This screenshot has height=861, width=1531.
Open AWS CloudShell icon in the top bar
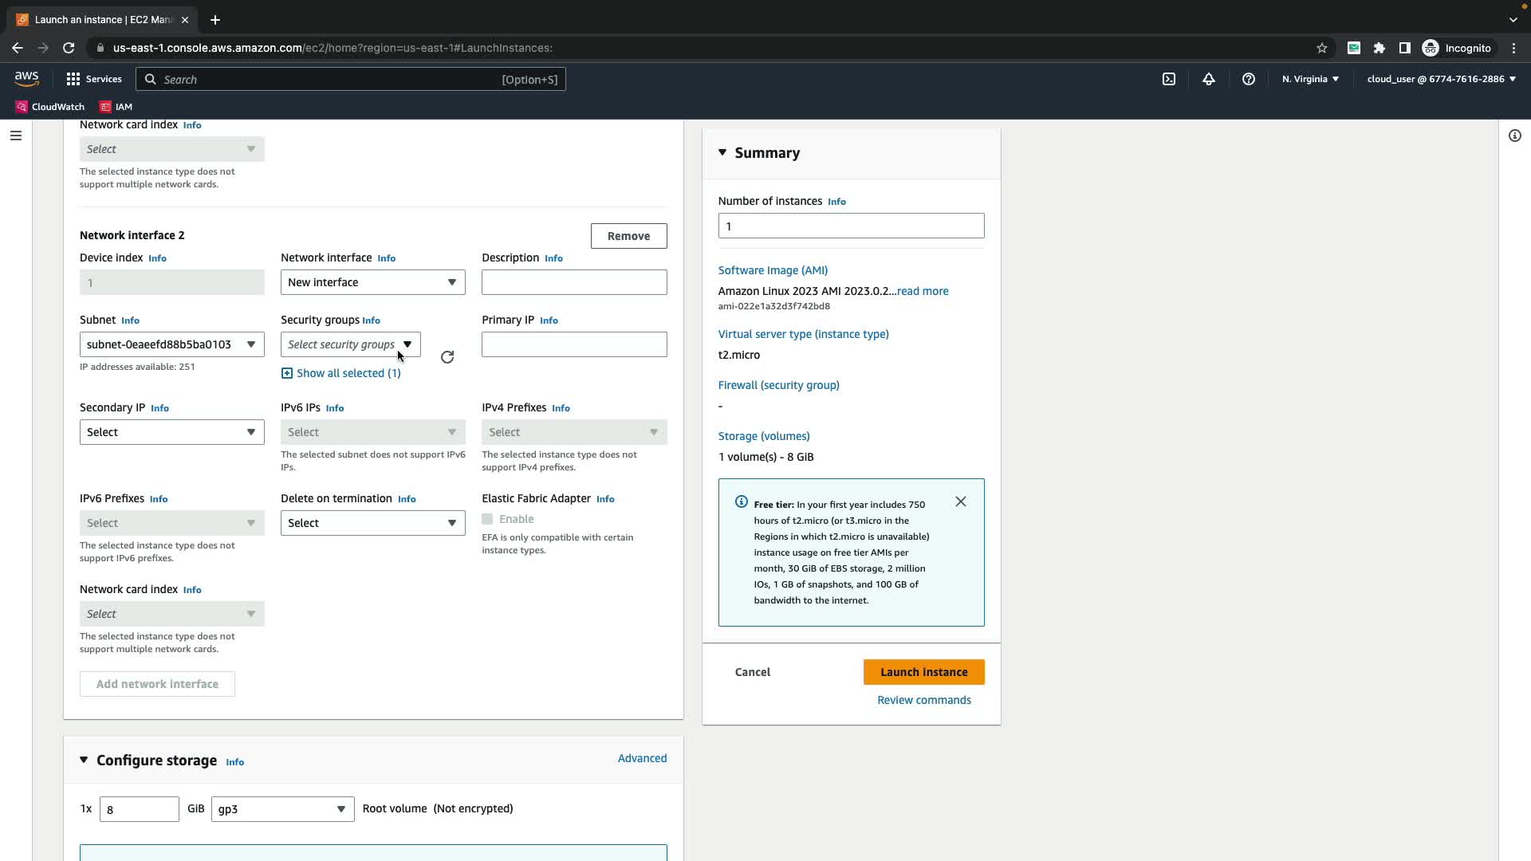[1169, 79]
